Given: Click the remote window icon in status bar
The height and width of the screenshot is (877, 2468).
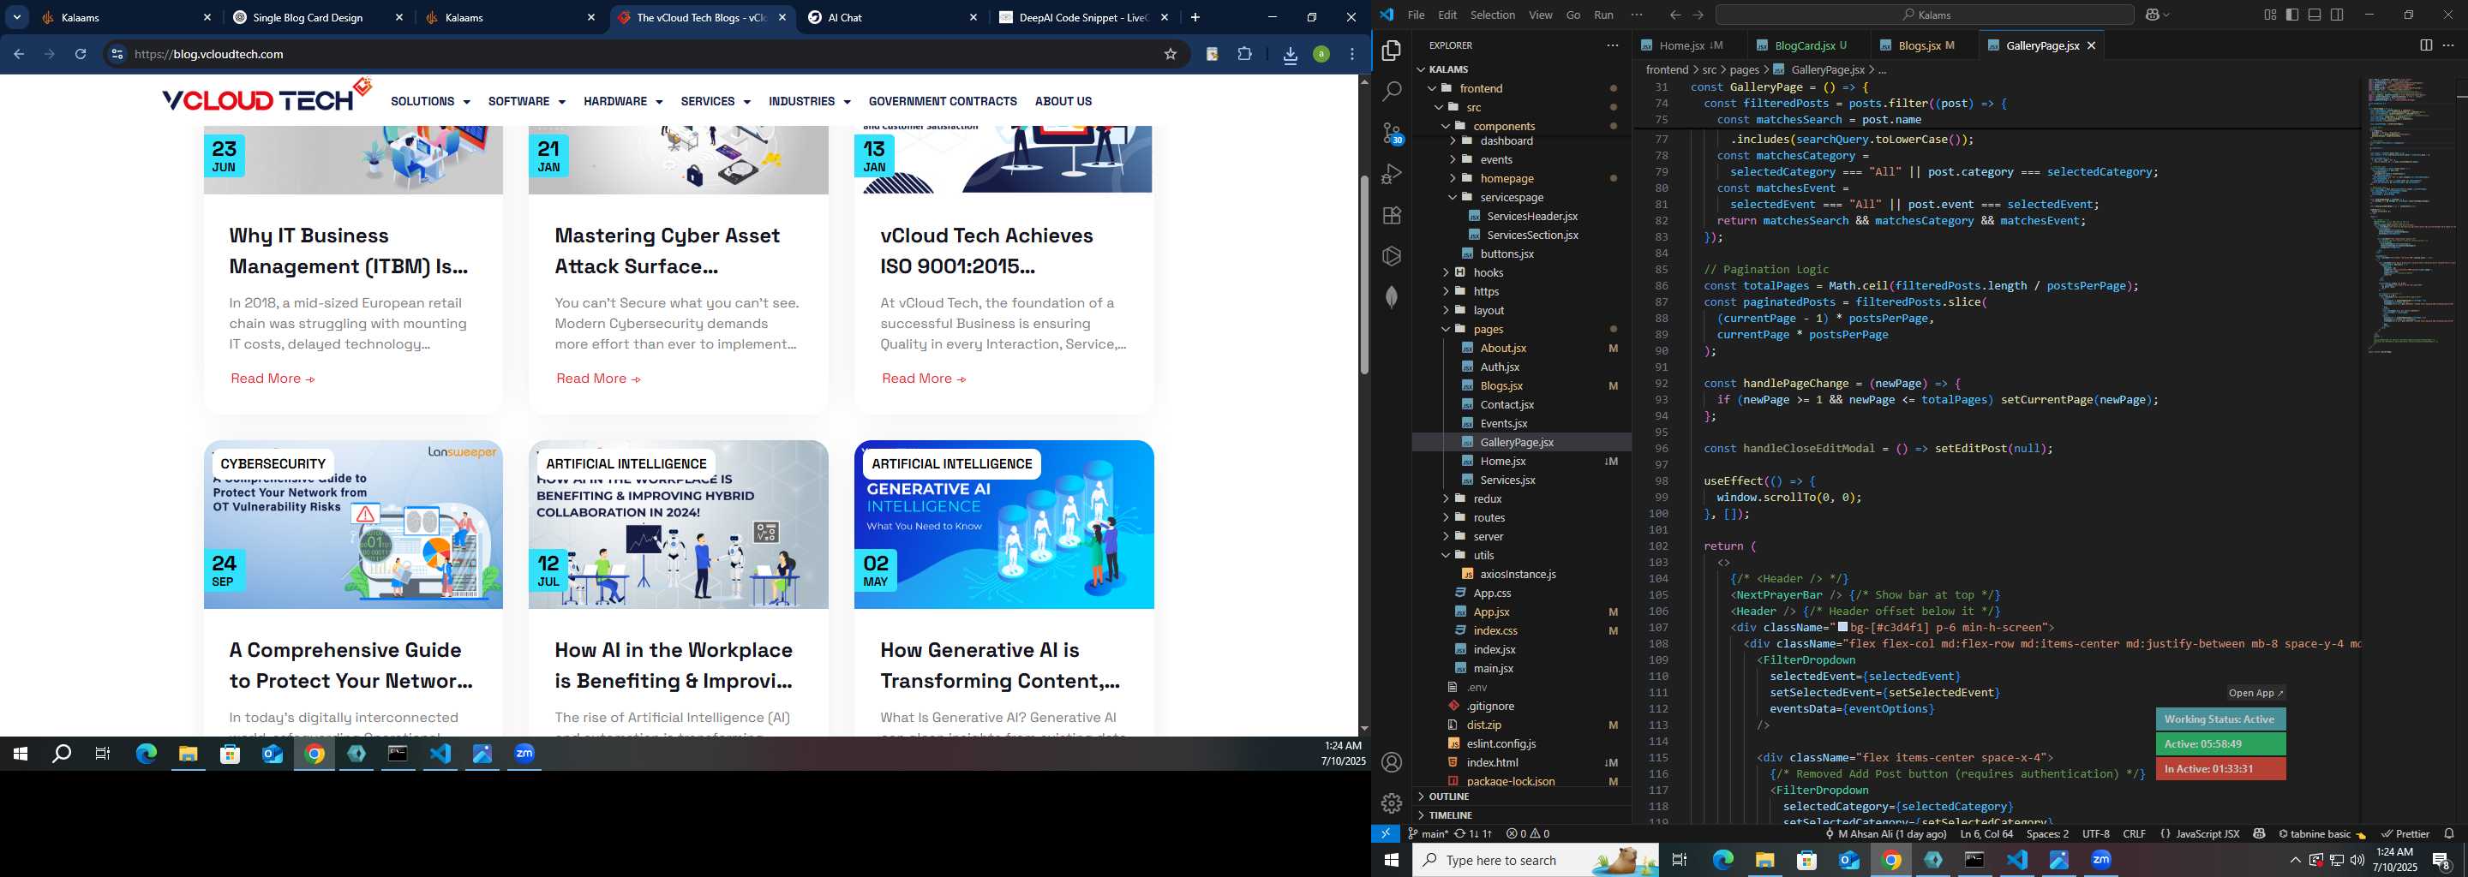Looking at the screenshot, I should pyautogui.click(x=1386, y=834).
